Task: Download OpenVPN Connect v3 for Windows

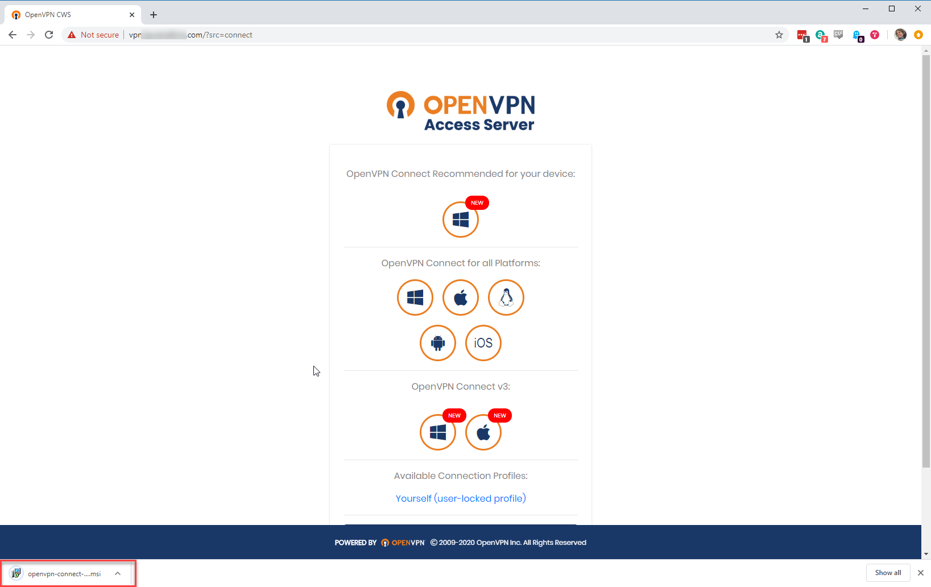Action: (437, 432)
